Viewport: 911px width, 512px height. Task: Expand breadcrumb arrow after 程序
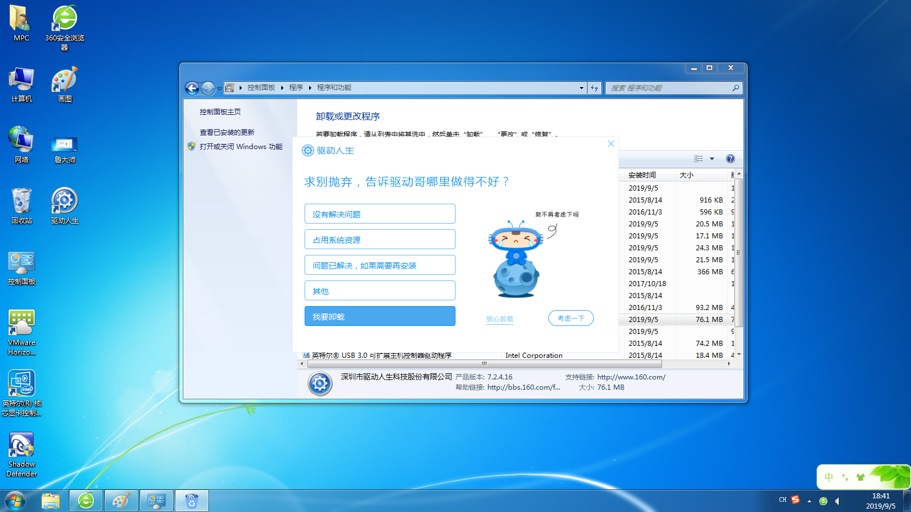310,88
